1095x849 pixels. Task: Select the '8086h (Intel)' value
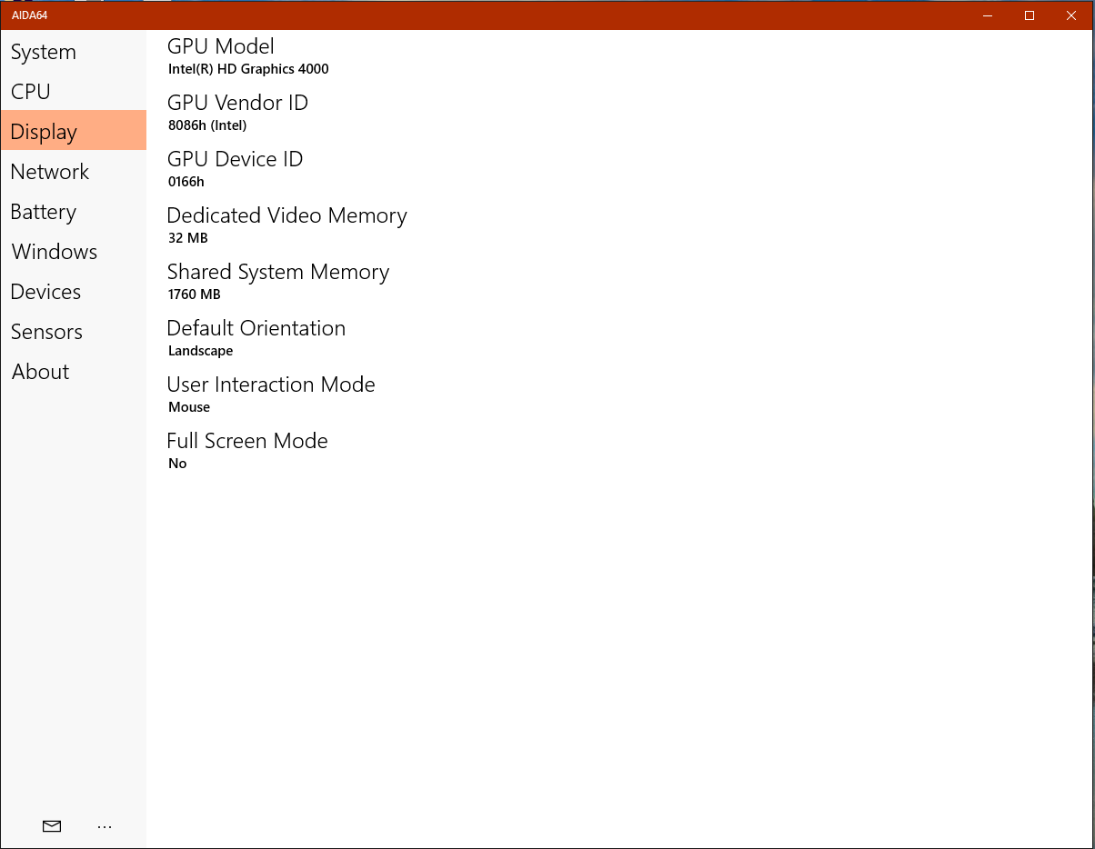[207, 125]
